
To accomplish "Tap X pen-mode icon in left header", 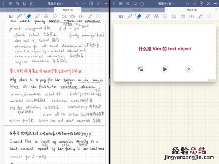I will [98, 4].
